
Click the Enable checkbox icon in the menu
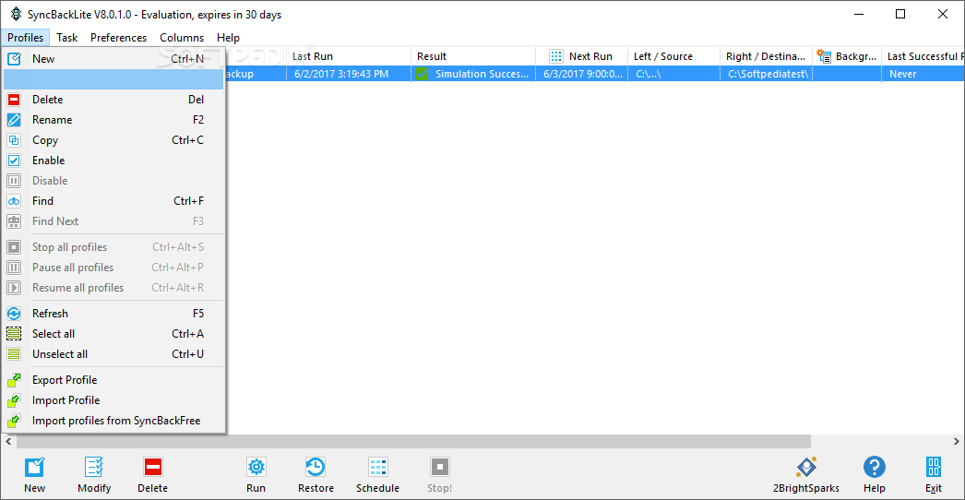(14, 161)
